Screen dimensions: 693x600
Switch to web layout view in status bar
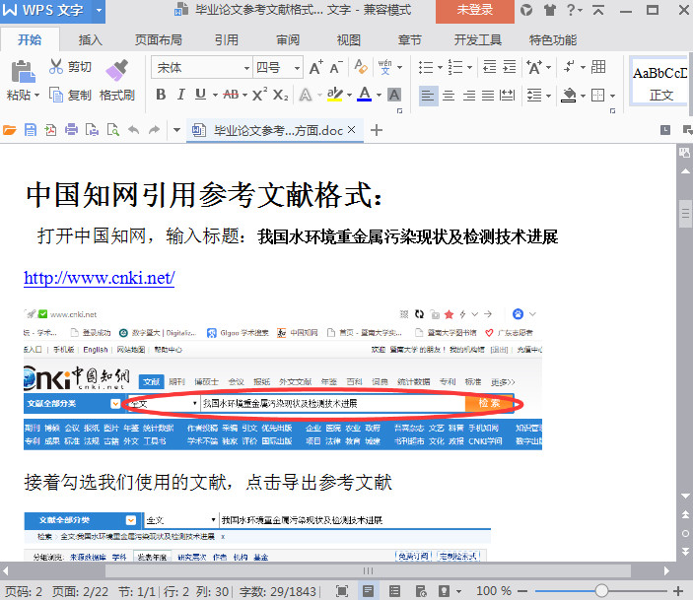[421, 591]
